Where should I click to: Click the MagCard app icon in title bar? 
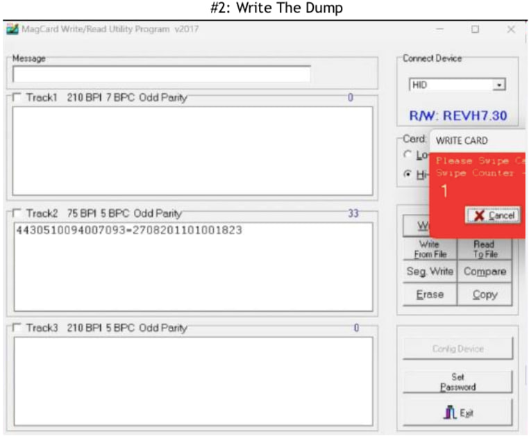(x=12, y=29)
